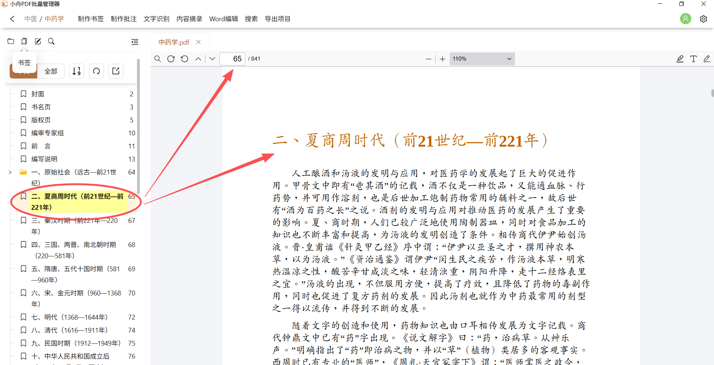Close the 中药学.pdf tab
This screenshot has height=365, width=714.
(x=199, y=42)
